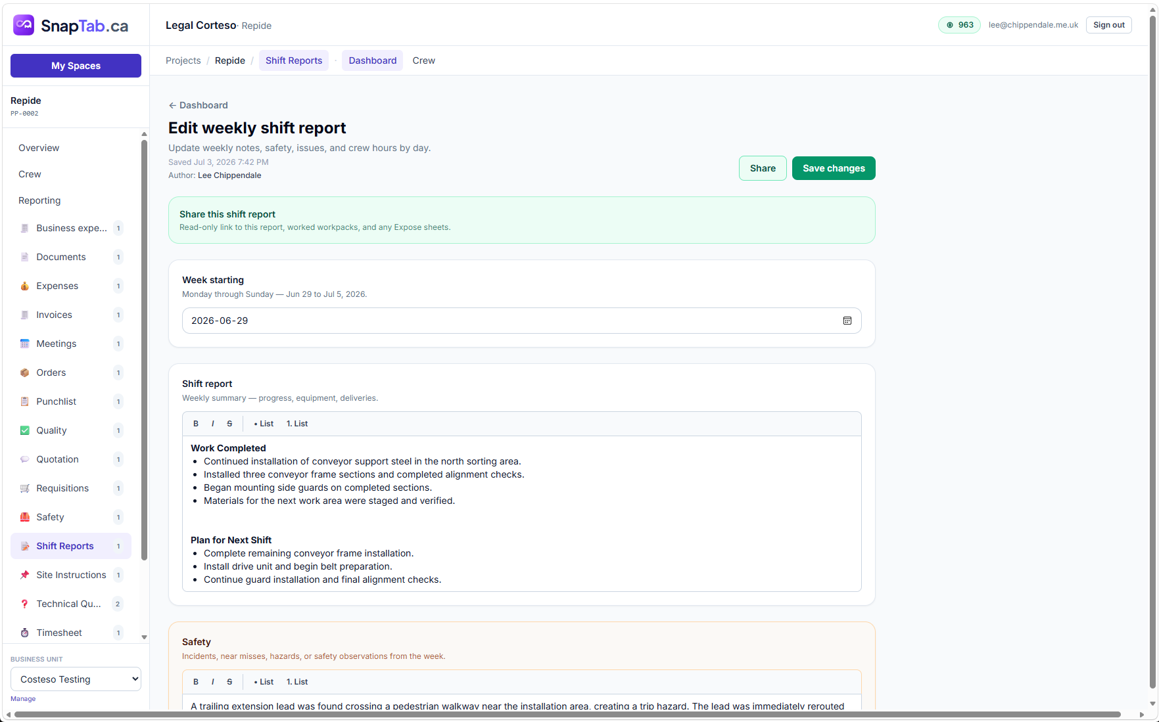The height and width of the screenshot is (722, 1159).
Task: Click the Work Completed heading text
Action: tap(228, 448)
